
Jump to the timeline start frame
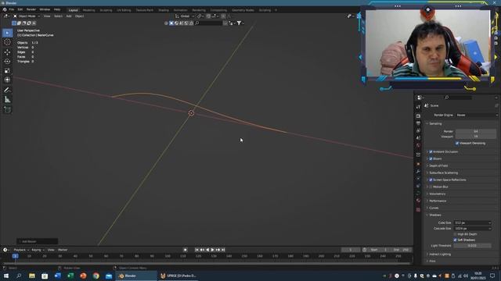pos(196,250)
